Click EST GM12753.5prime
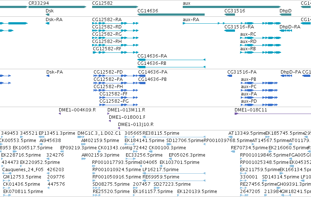The height and width of the screenshot is (197, 311). [x=22, y=177]
